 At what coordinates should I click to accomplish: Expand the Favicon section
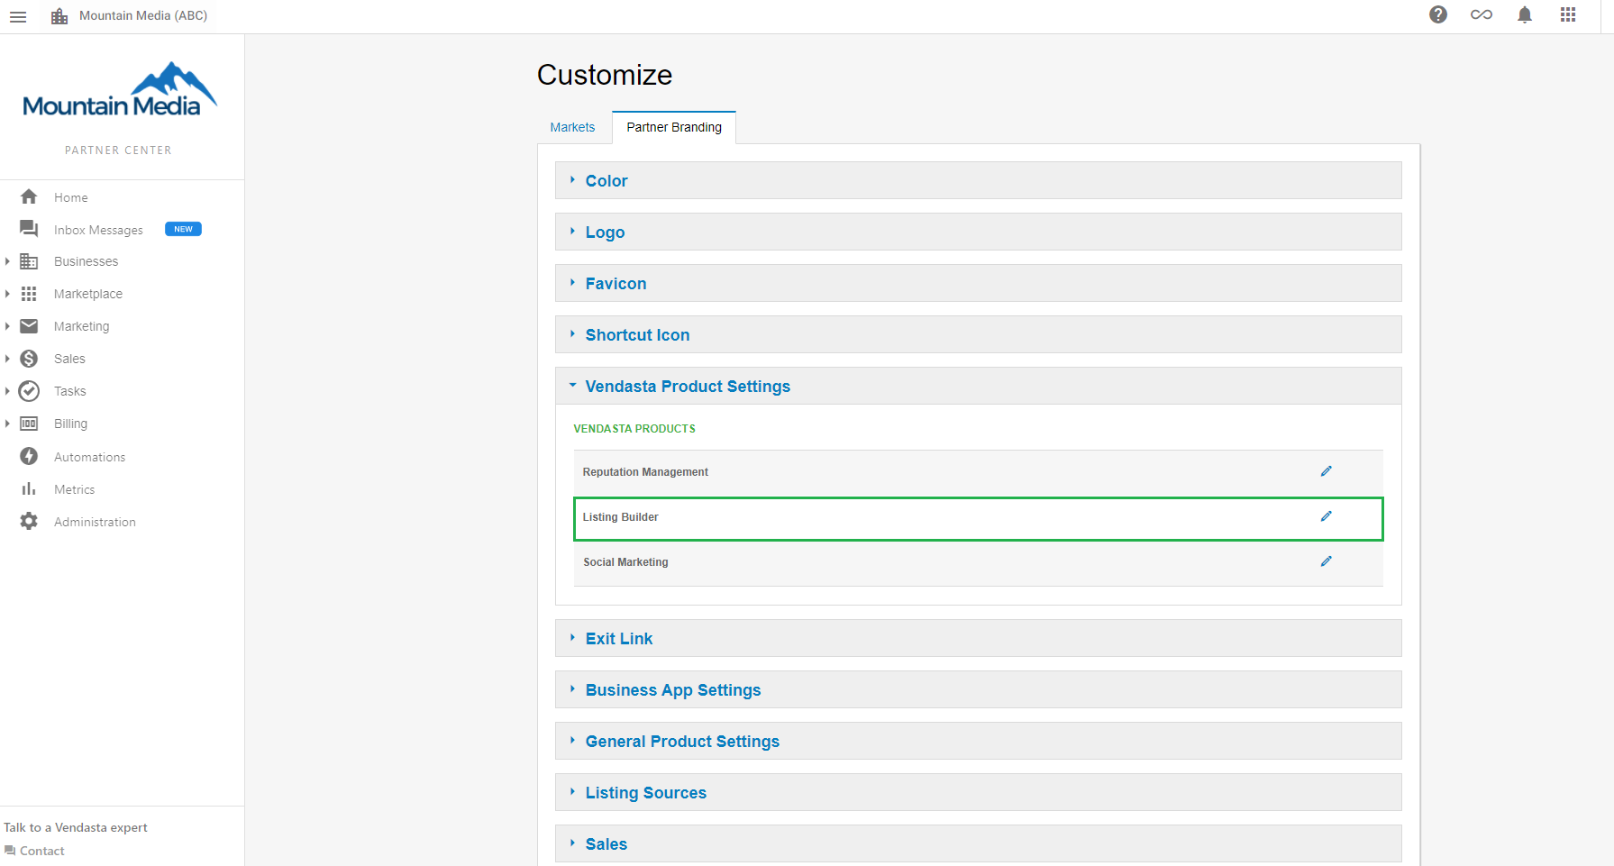tap(978, 283)
